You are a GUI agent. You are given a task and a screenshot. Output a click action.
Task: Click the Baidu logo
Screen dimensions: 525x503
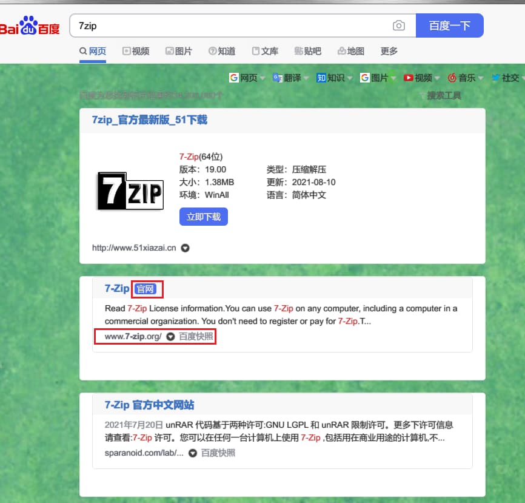[30, 27]
